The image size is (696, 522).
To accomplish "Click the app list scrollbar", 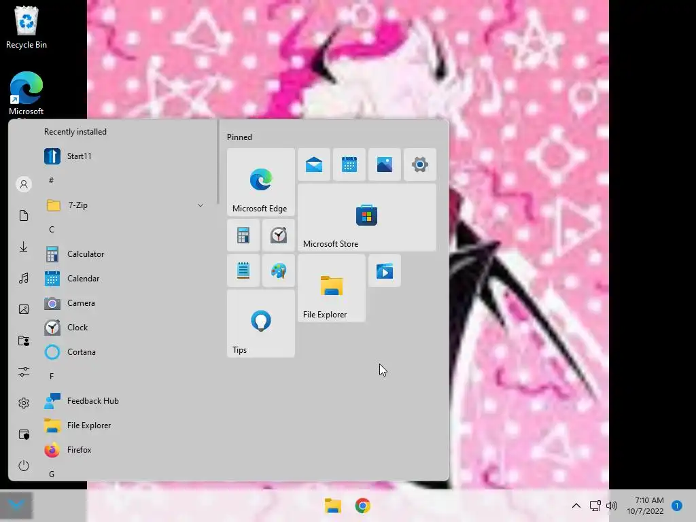I will click(217, 162).
